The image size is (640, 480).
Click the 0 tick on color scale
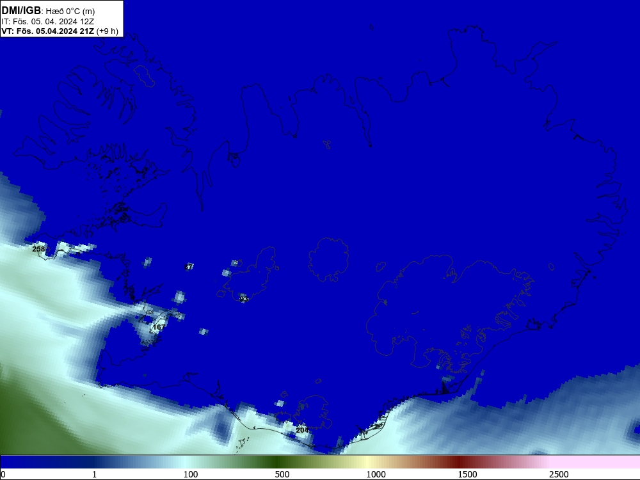coord(3,474)
